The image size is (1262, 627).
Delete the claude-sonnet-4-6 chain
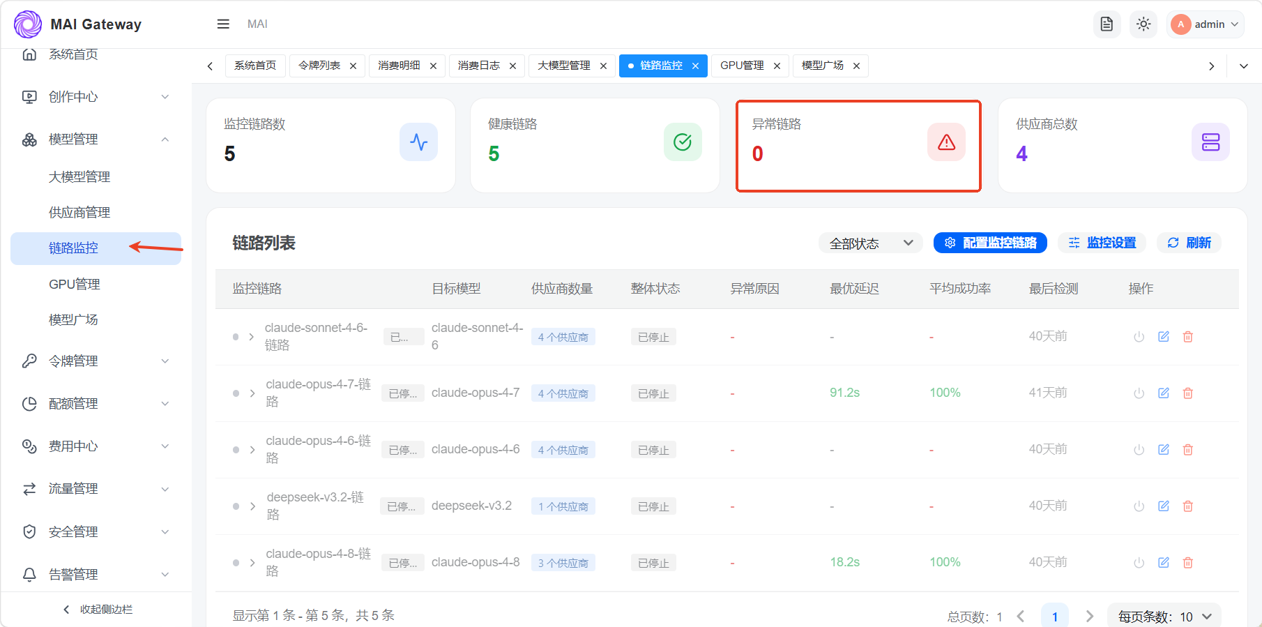[x=1188, y=337]
